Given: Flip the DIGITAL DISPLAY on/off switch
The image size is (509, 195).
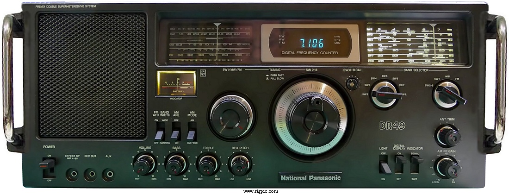Looking at the screenshot, I should (401, 164).
